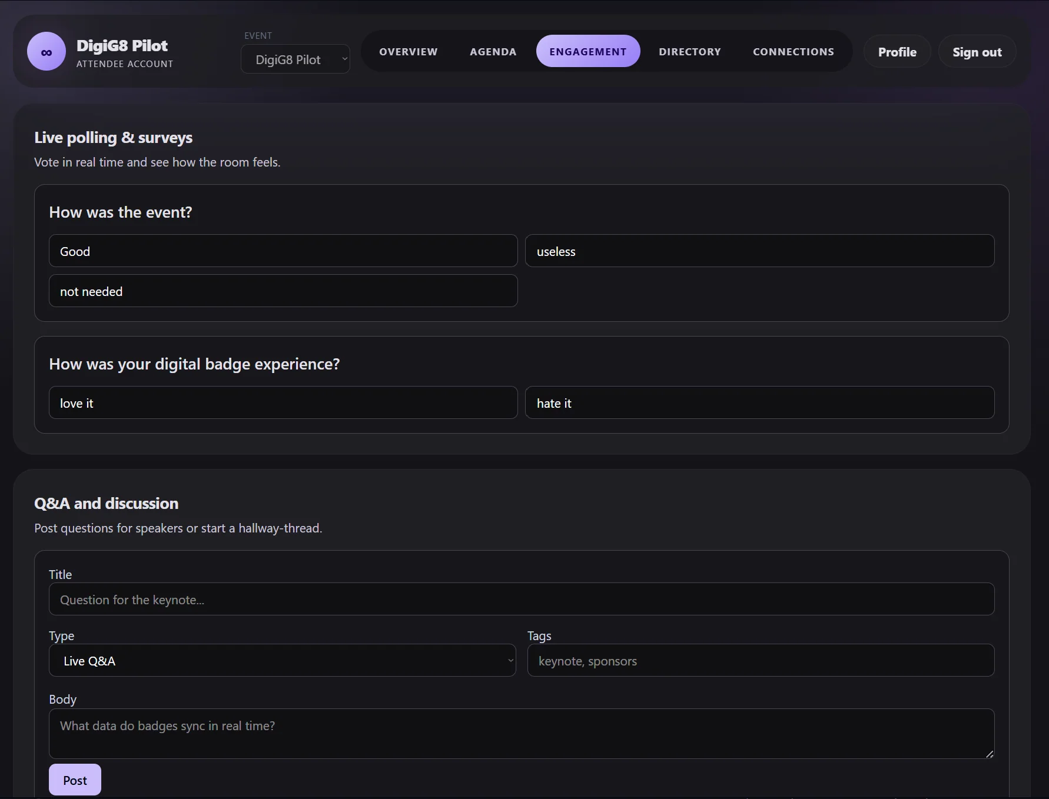Focus the Body text area
Viewport: 1049px width, 799px height.
click(x=522, y=733)
